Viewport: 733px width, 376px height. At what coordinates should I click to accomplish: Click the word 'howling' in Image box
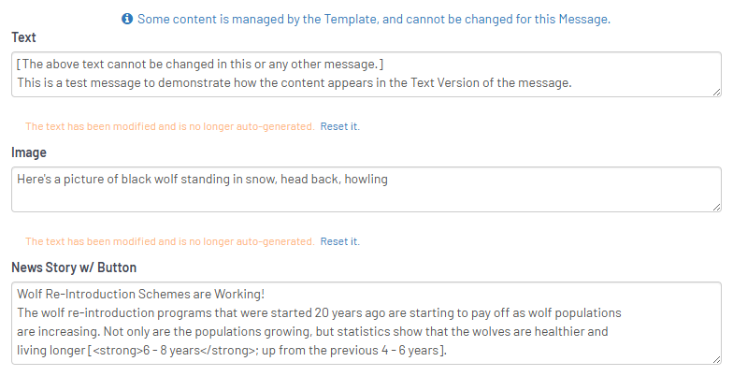point(366,179)
